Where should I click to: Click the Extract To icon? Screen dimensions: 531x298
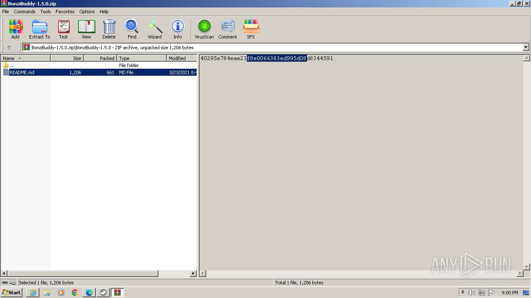pyautogui.click(x=39, y=29)
